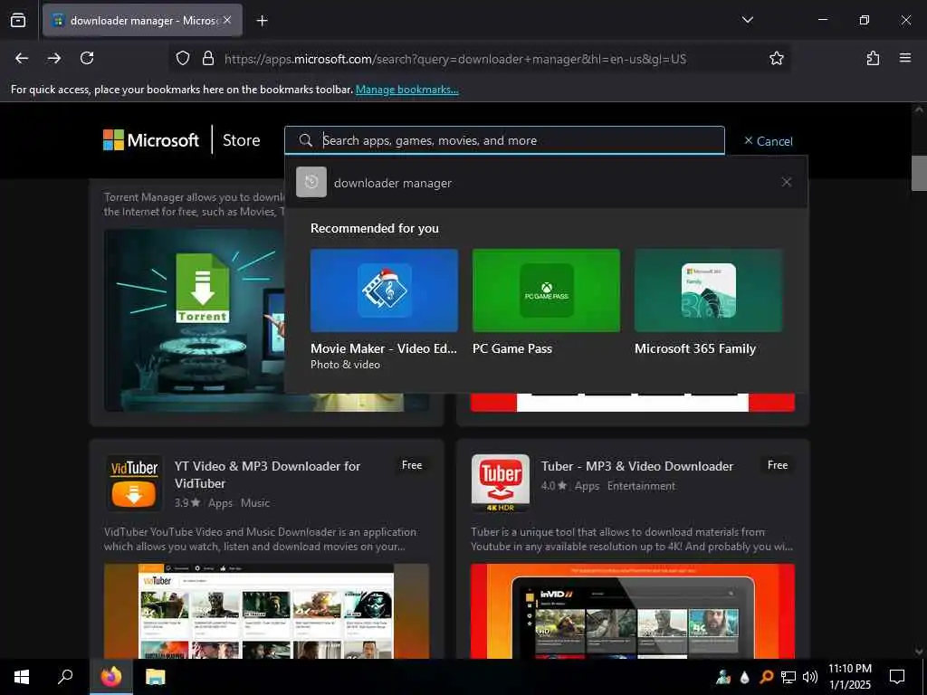Click the Music category on VidTuber card
This screenshot has height=695, width=927.
pyautogui.click(x=254, y=503)
